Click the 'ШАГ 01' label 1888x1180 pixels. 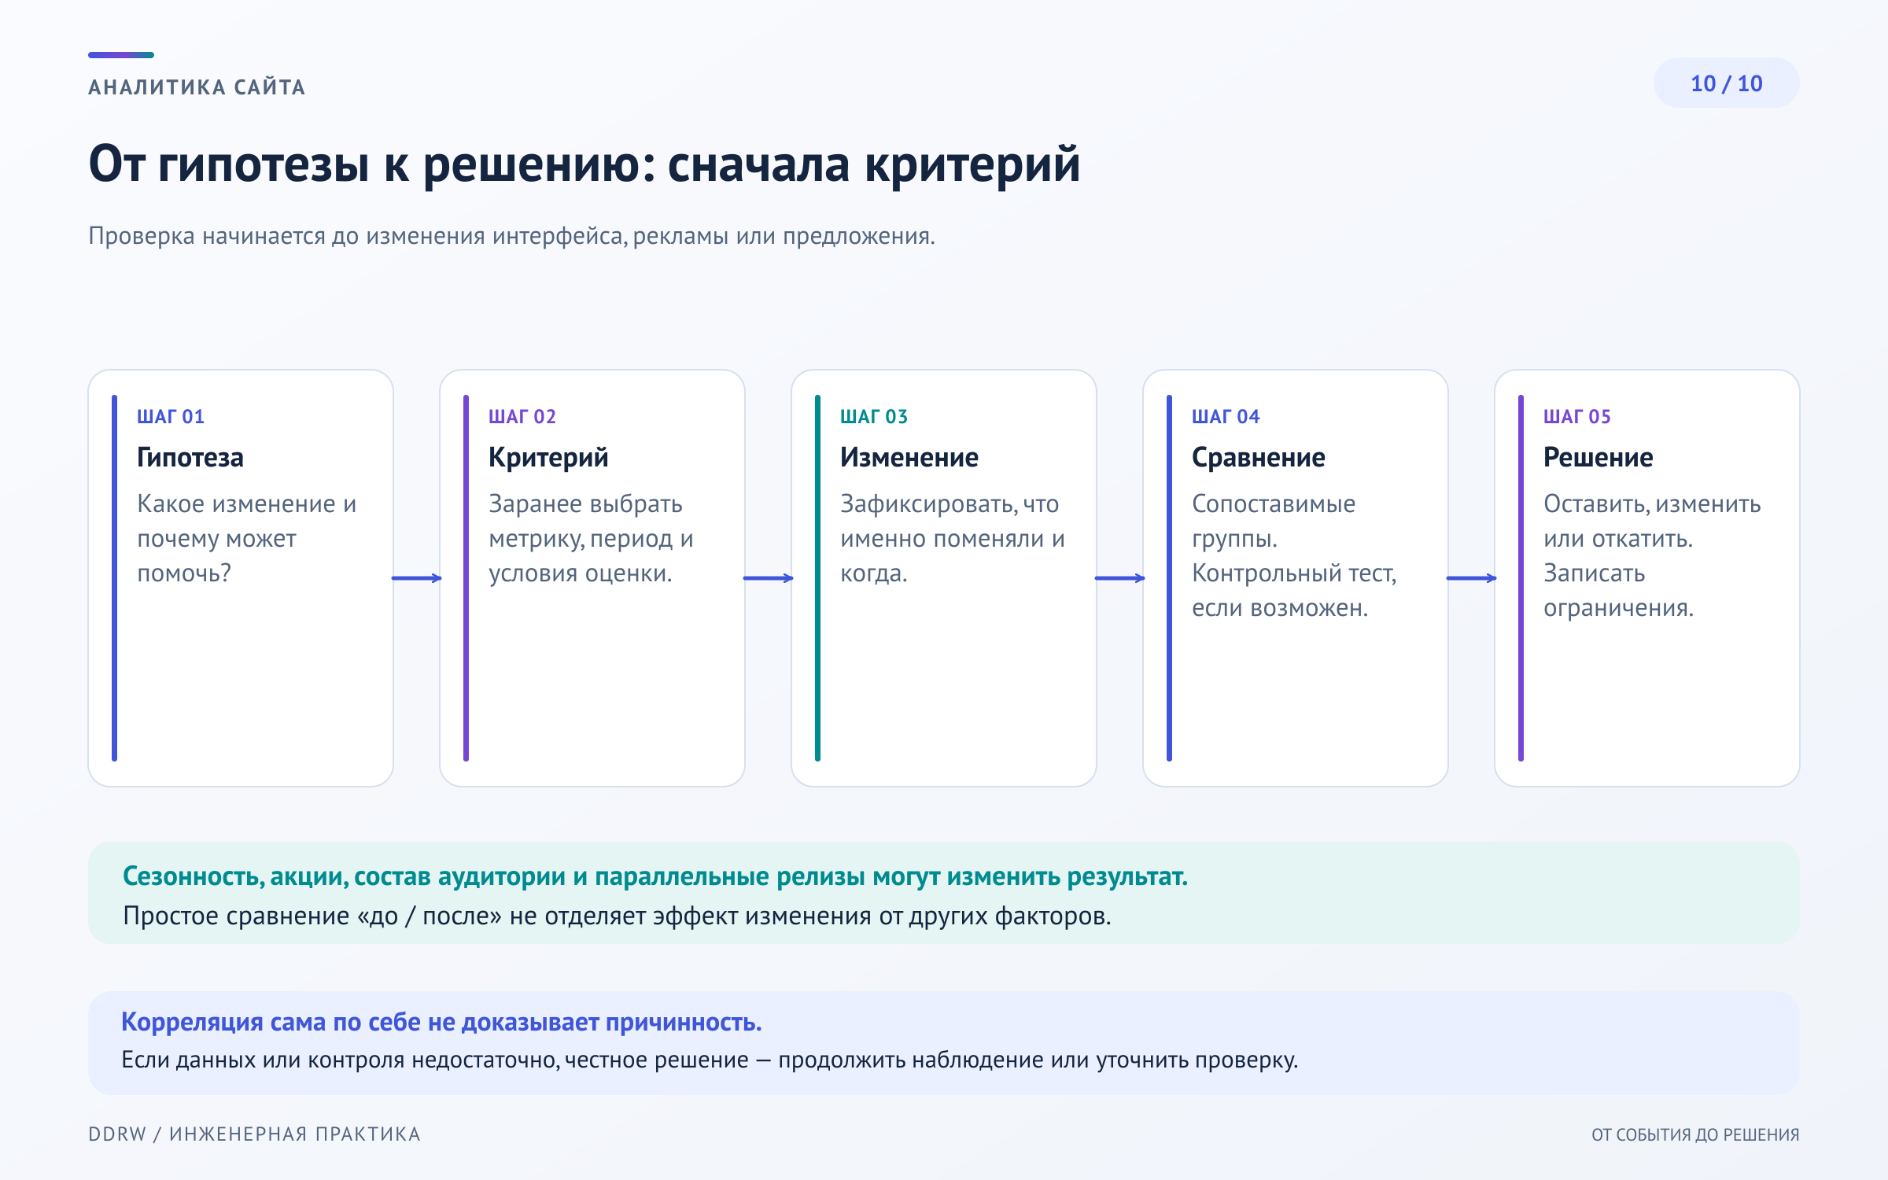click(171, 417)
